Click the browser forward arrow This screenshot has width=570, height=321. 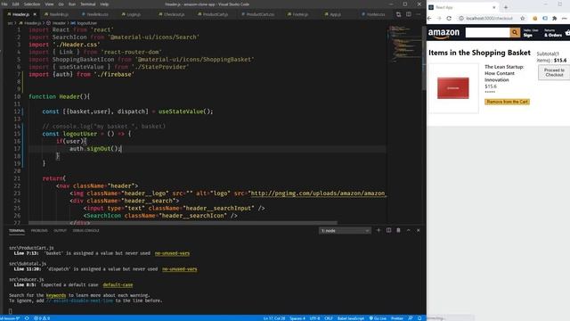[439, 18]
